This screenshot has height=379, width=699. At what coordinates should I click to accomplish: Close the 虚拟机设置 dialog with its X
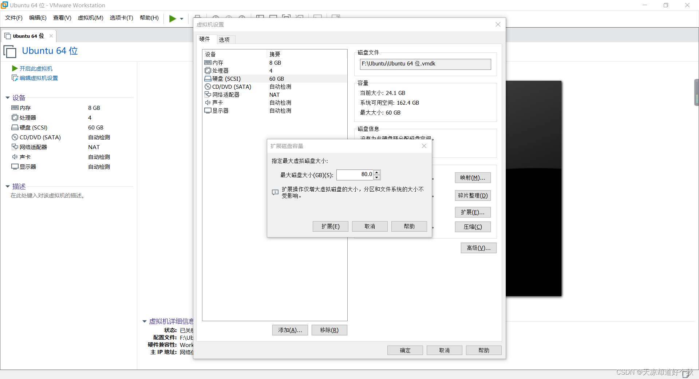tap(498, 24)
